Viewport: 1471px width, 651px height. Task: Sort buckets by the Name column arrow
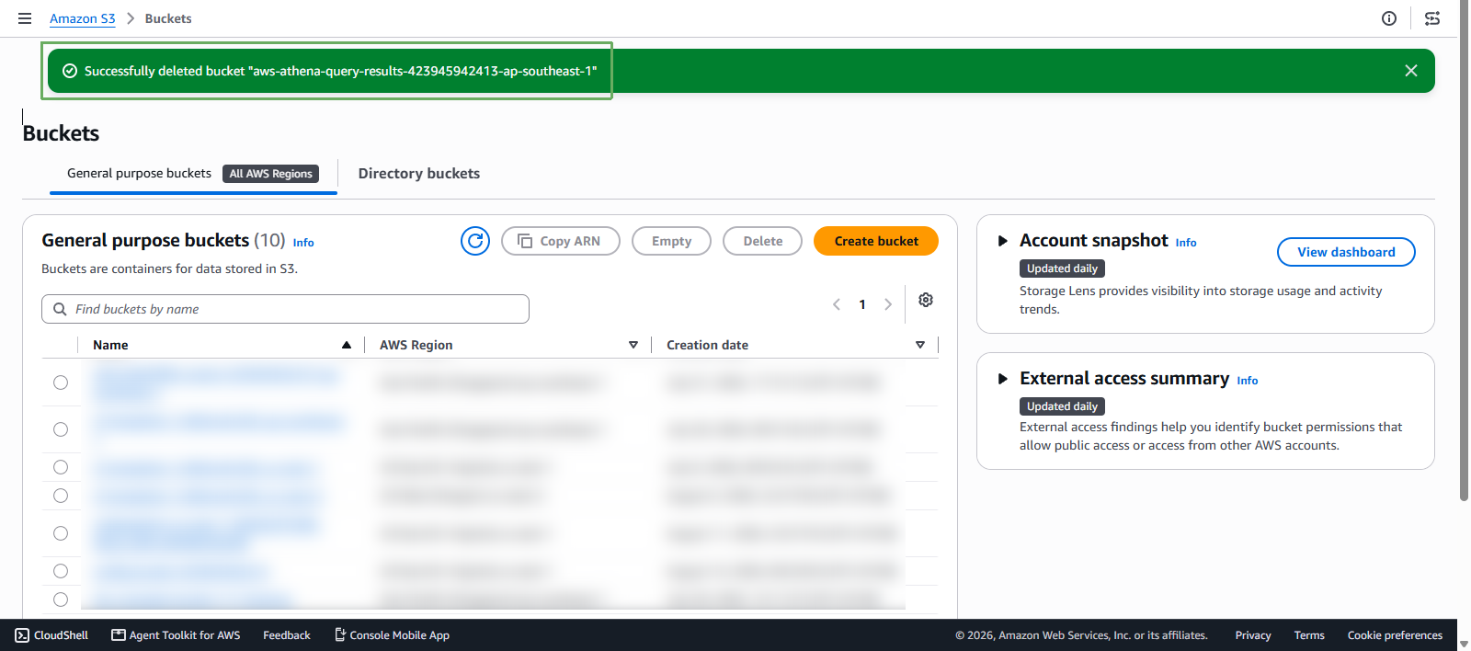(x=347, y=345)
